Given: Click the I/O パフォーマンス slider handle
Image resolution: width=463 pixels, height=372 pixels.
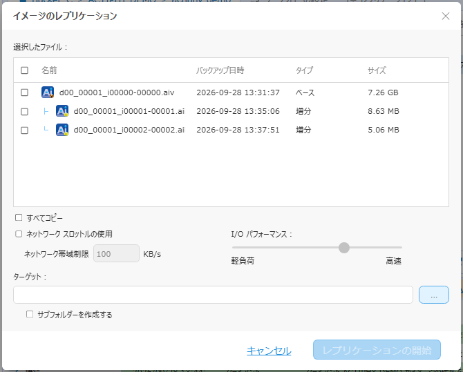Looking at the screenshot, I should click(x=344, y=248).
